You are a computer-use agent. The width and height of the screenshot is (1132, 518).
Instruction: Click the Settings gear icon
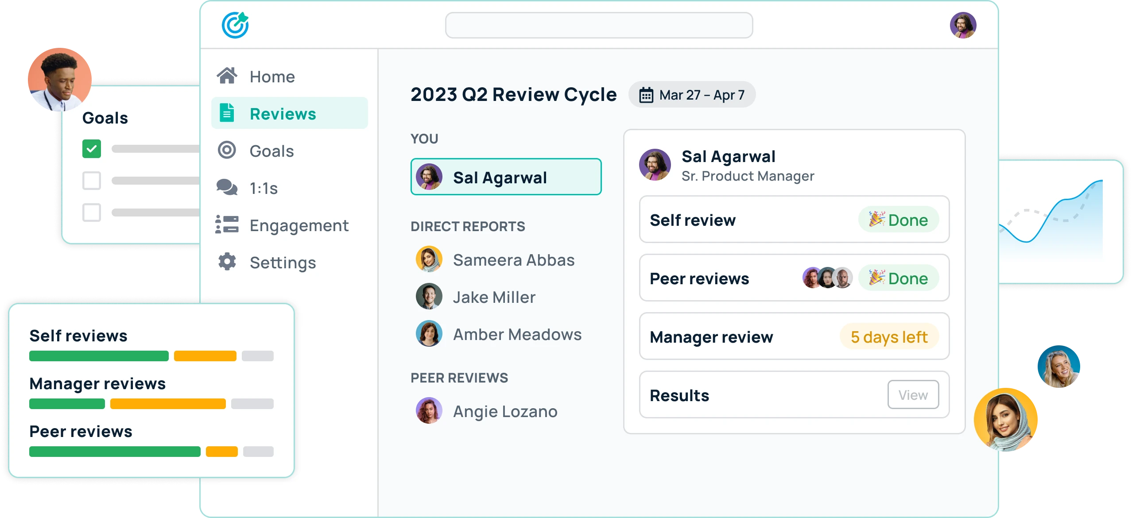pyautogui.click(x=227, y=262)
